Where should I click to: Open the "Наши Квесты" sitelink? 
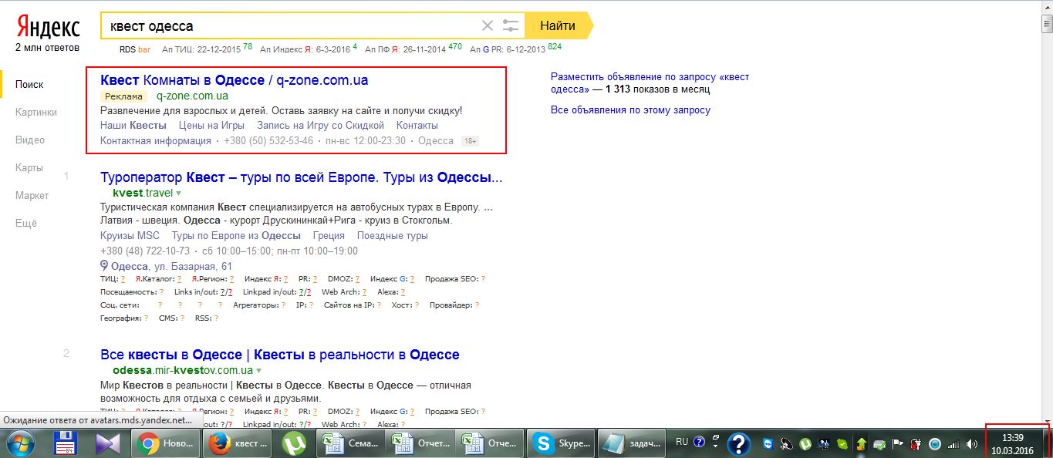133,125
